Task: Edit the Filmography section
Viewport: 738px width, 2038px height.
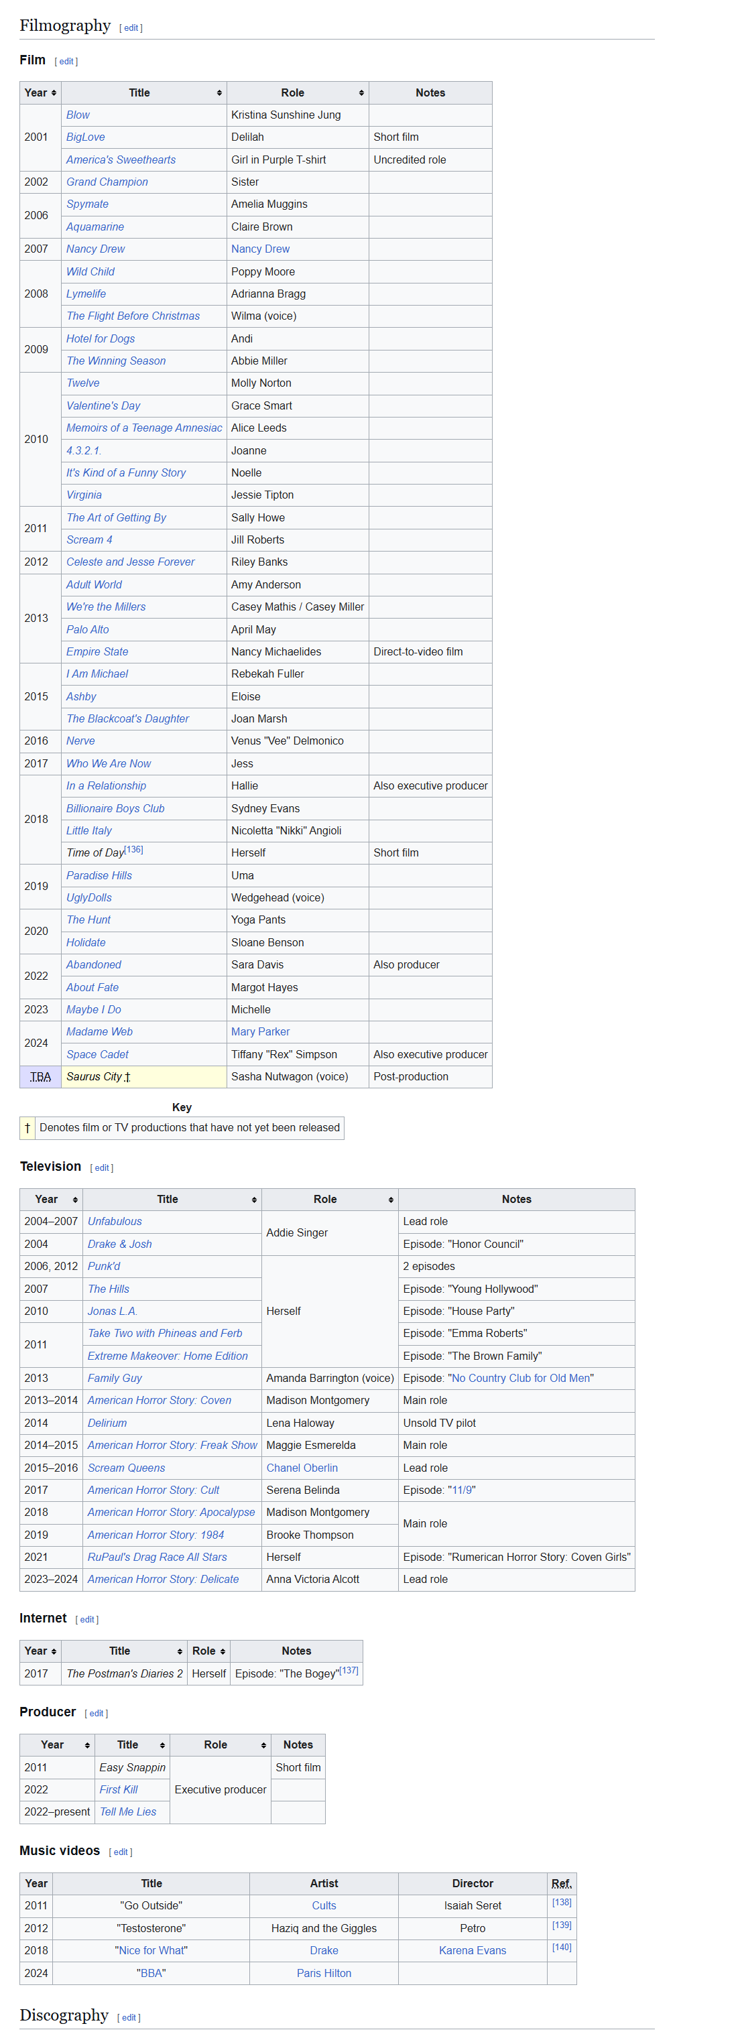Action: click(131, 27)
